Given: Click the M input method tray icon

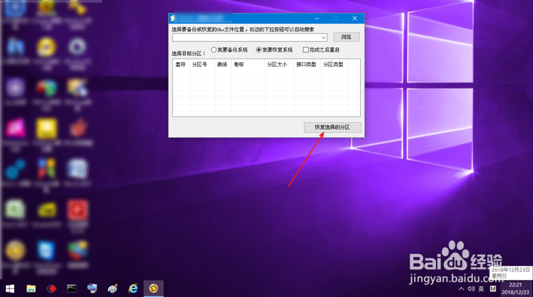Looking at the screenshot, I should [493, 289].
